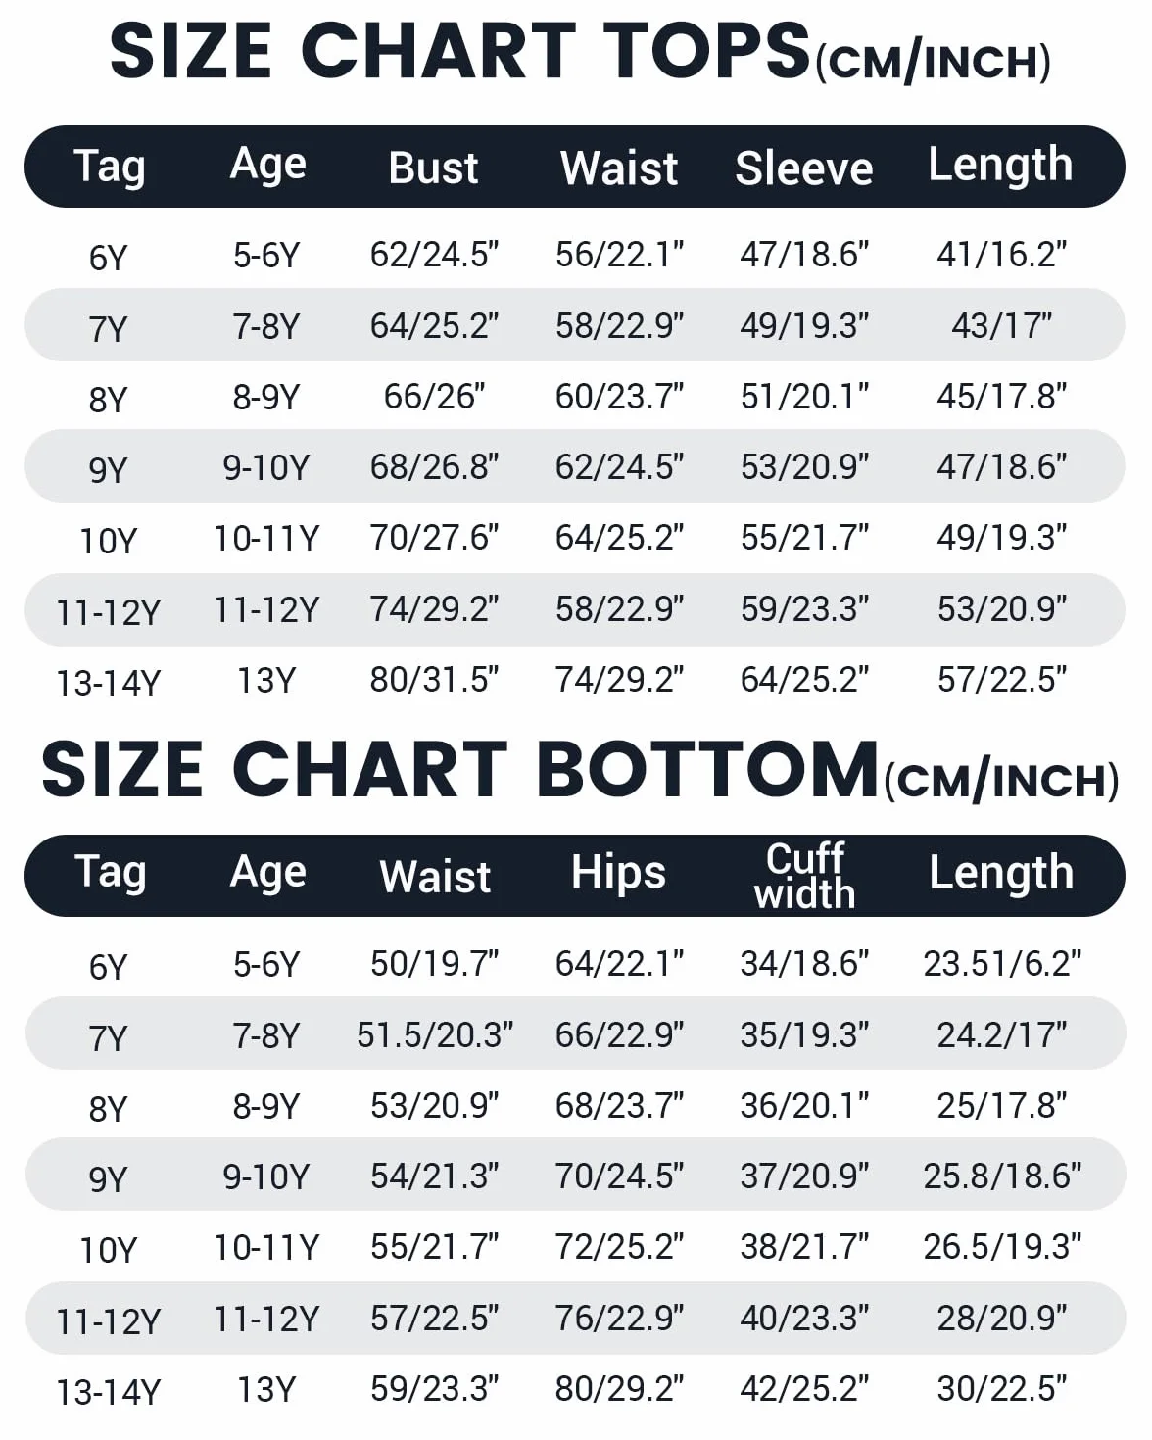Click the Hips column header
Image resolution: width=1152 pixels, height=1440 pixels.
[x=618, y=872]
